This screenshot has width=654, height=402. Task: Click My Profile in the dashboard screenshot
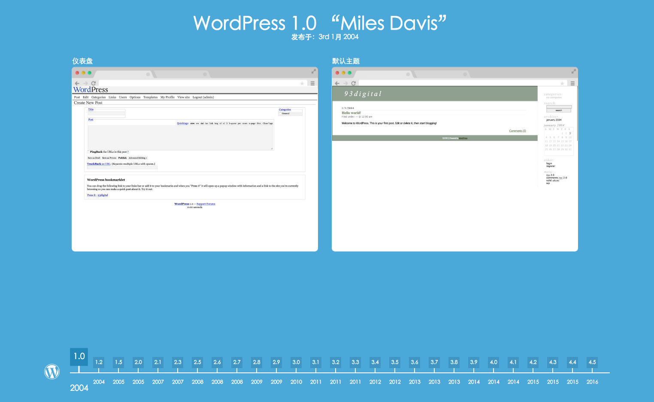coord(167,97)
